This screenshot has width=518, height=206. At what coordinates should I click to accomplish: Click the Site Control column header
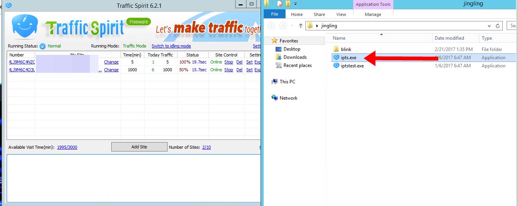[x=226, y=55]
